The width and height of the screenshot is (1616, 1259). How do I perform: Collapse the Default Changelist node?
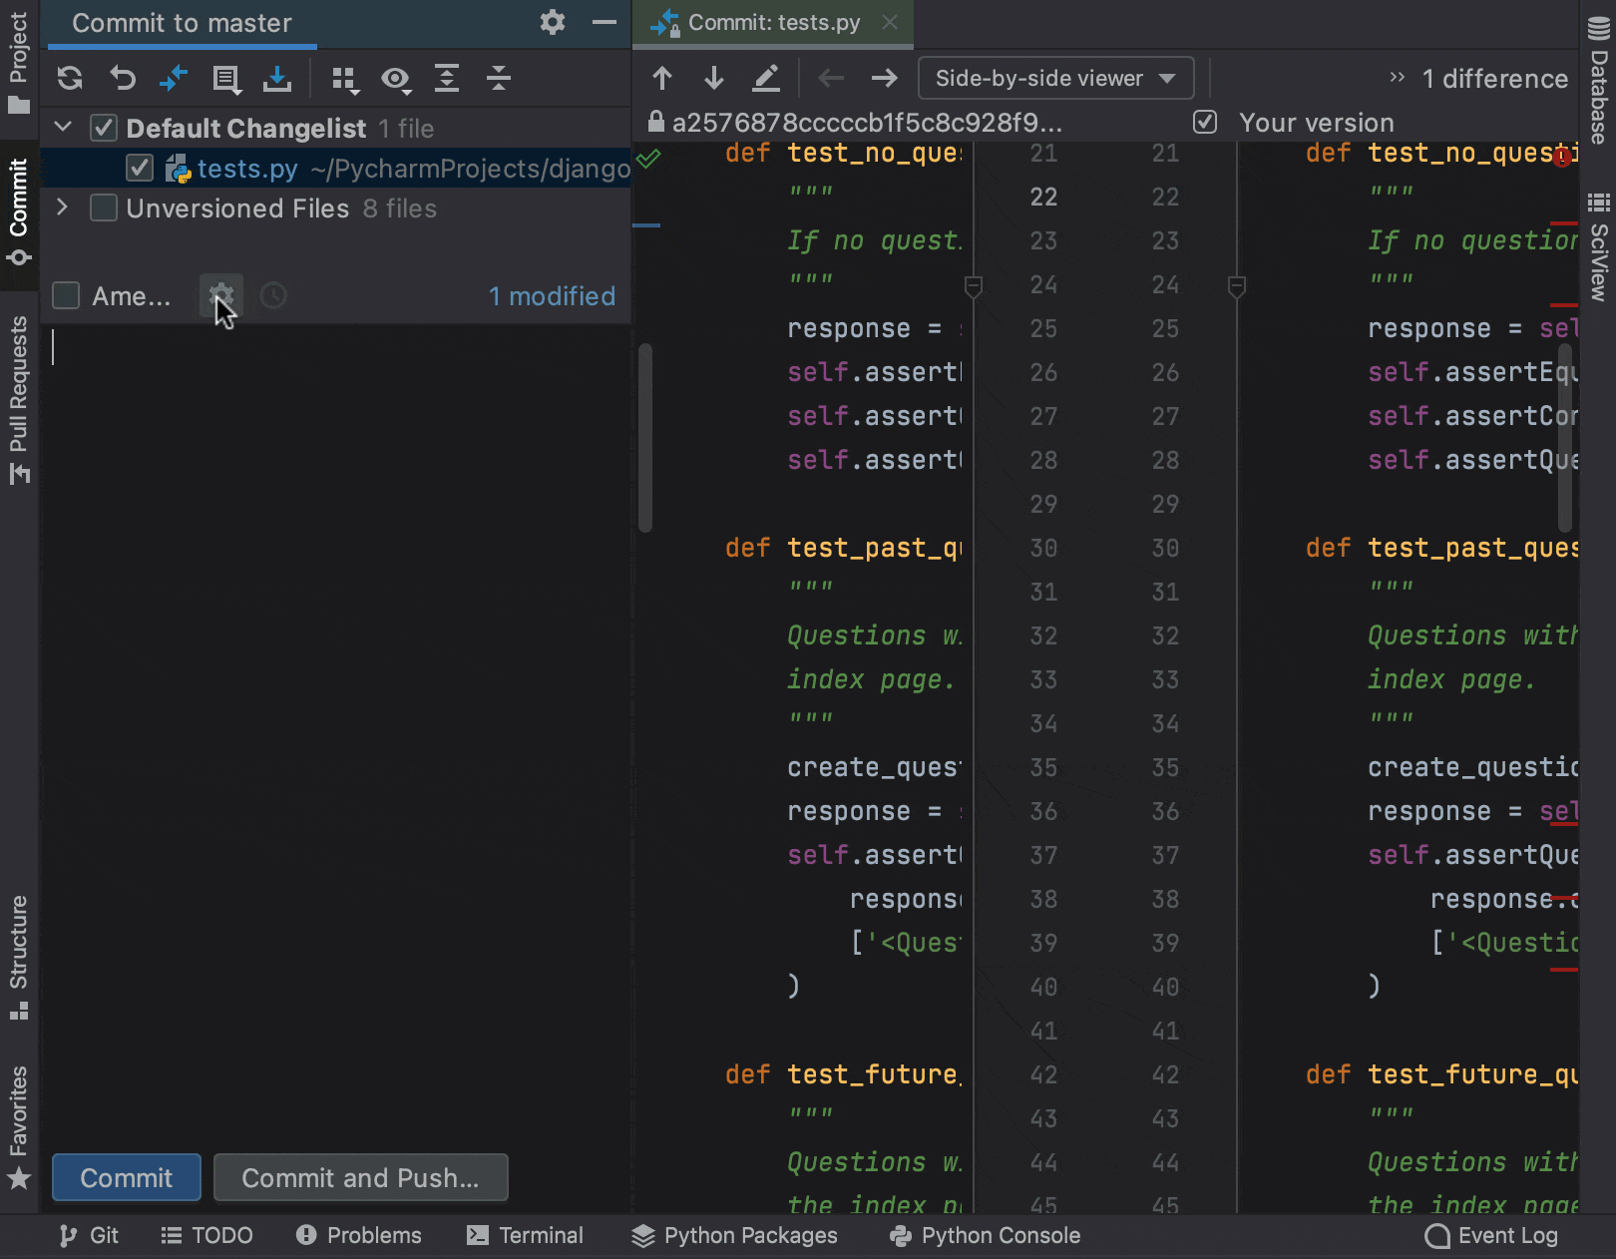point(63,128)
